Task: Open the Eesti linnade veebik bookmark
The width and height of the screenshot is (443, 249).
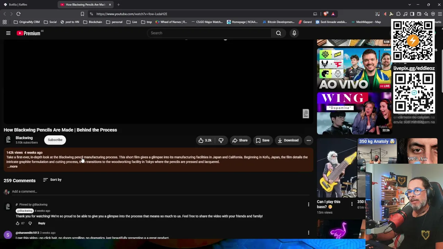Action: pyautogui.click(x=331, y=22)
